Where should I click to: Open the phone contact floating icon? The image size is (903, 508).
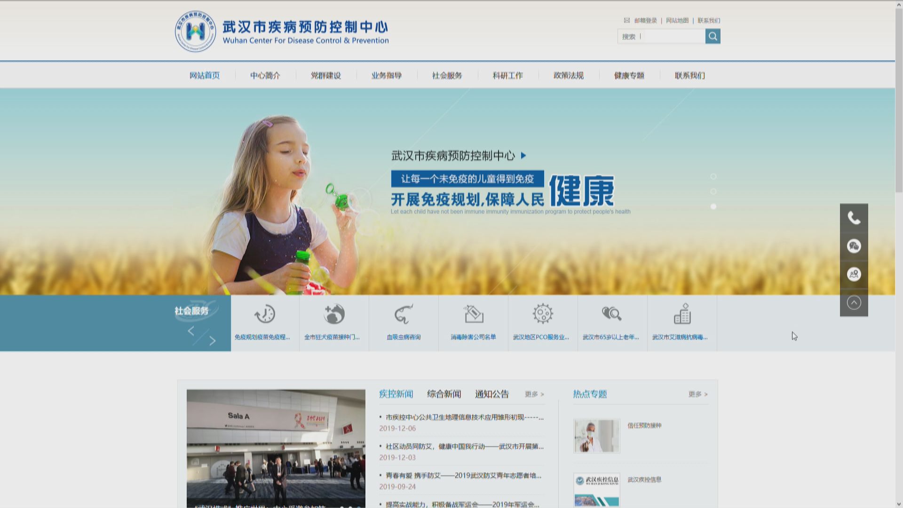pyautogui.click(x=854, y=218)
